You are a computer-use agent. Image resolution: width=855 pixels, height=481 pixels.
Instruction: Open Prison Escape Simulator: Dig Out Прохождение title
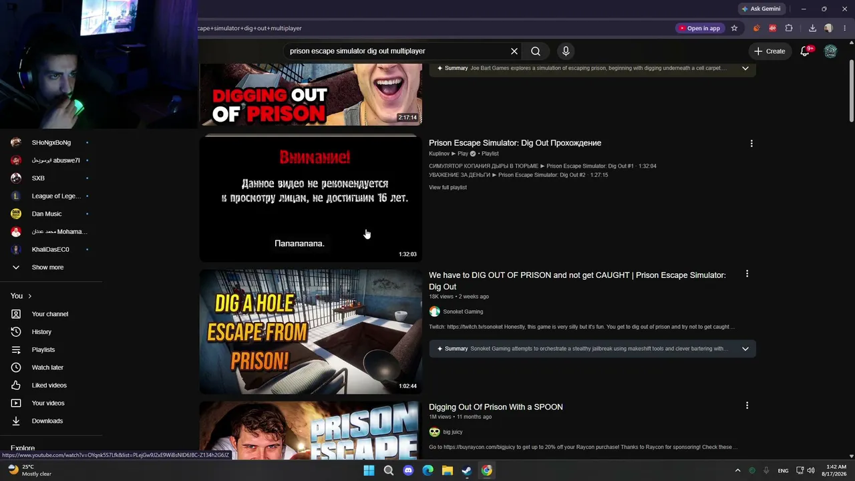coord(515,143)
